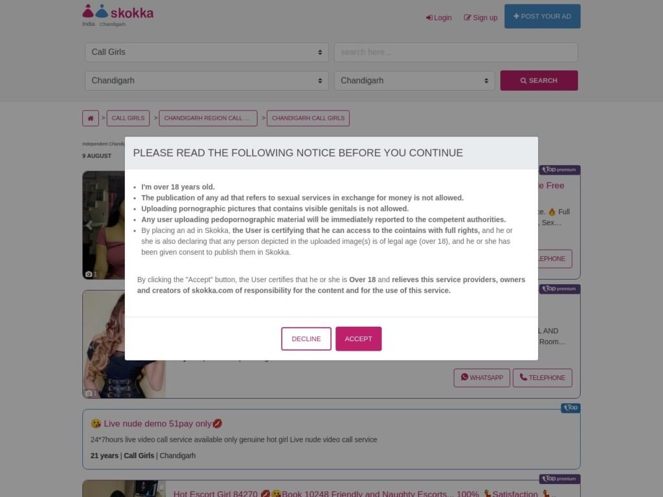Accept the age verification notice
Screen dimensions: 663x497
[x=359, y=338]
